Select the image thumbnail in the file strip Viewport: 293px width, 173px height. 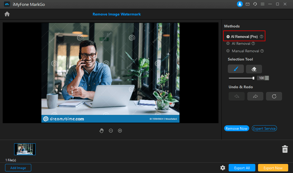pos(25,149)
